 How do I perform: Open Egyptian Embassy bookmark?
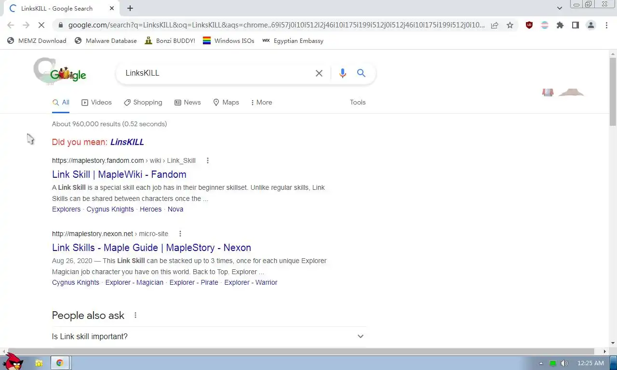[293, 41]
